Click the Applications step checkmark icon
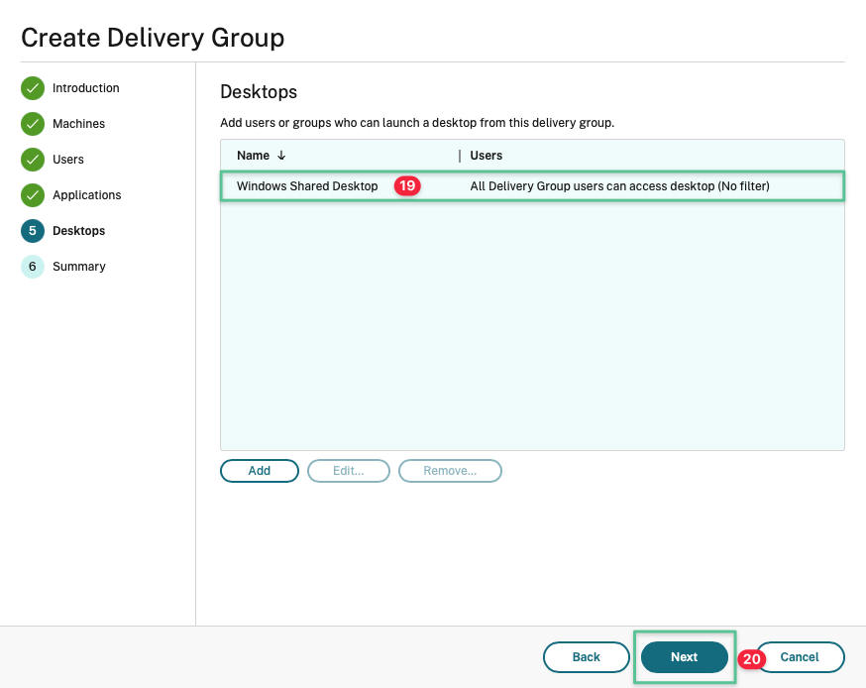The width and height of the screenshot is (866, 688). 33,195
